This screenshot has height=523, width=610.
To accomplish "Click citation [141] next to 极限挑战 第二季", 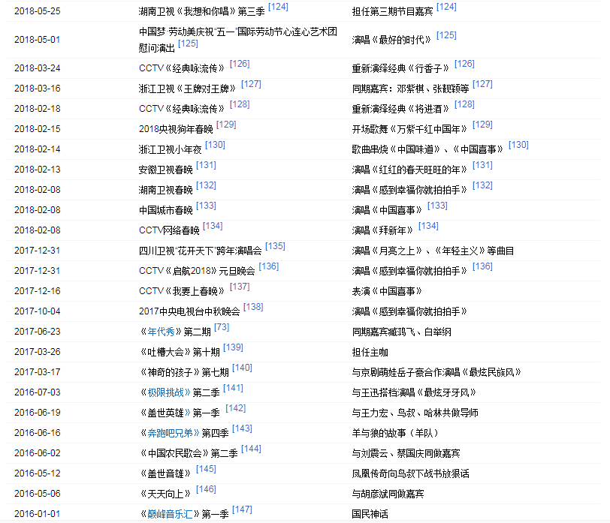I will (x=233, y=388).
